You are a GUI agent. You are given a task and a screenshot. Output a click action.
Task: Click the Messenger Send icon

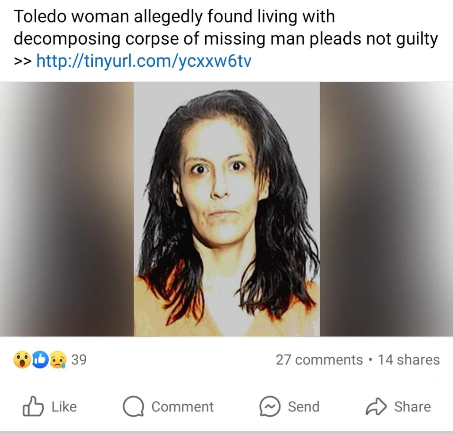coord(270,406)
